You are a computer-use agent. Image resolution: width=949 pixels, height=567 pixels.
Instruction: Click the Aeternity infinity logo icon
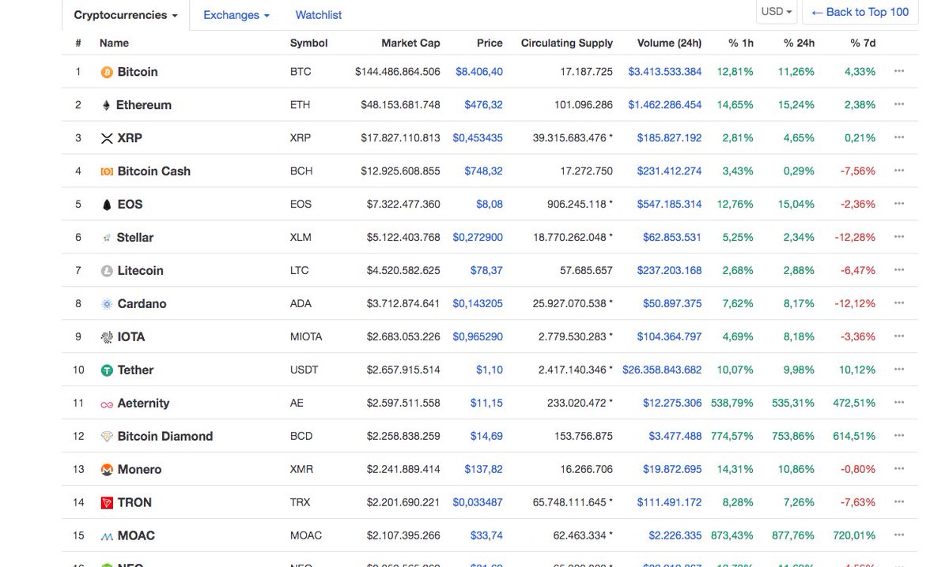tap(107, 404)
